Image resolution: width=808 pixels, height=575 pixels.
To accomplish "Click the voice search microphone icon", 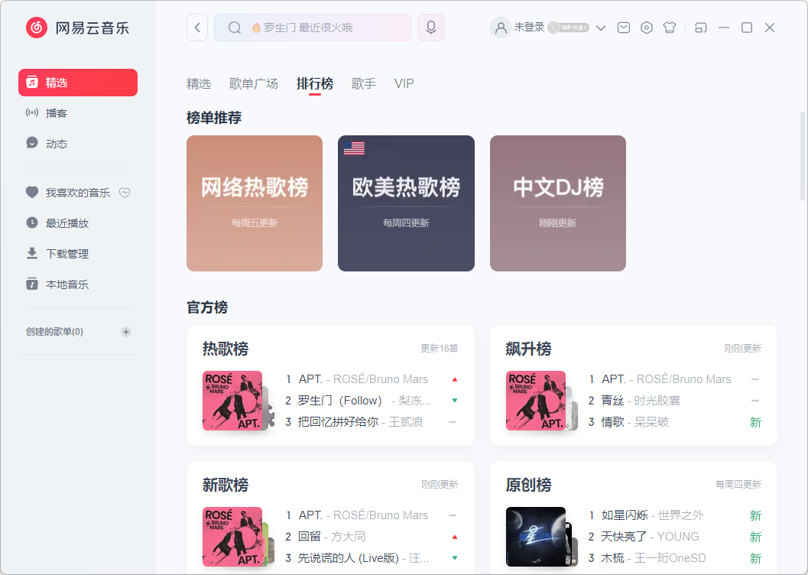I will point(430,27).
